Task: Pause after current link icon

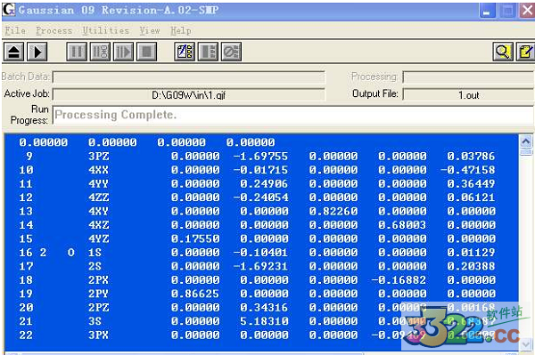Action: [x=100, y=52]
